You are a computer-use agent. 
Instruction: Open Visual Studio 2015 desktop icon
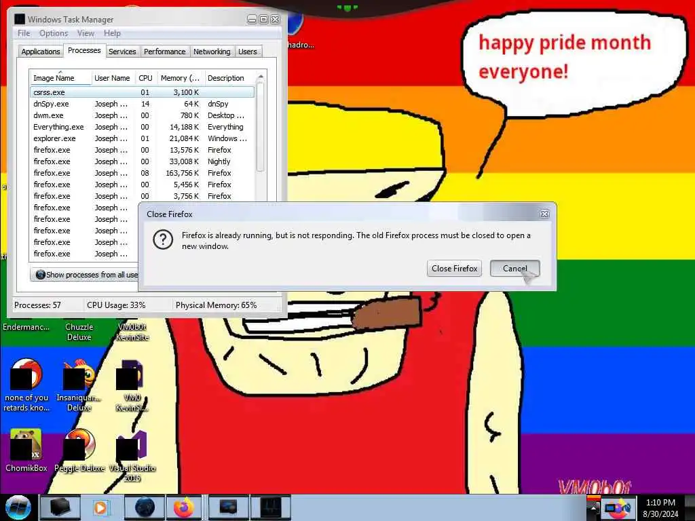coord(132,455)
